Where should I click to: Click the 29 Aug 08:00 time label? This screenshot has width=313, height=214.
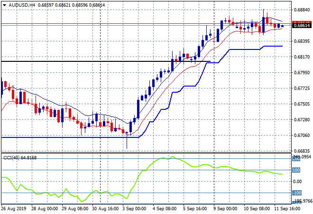pyautogui.click(x=75, y=209)
